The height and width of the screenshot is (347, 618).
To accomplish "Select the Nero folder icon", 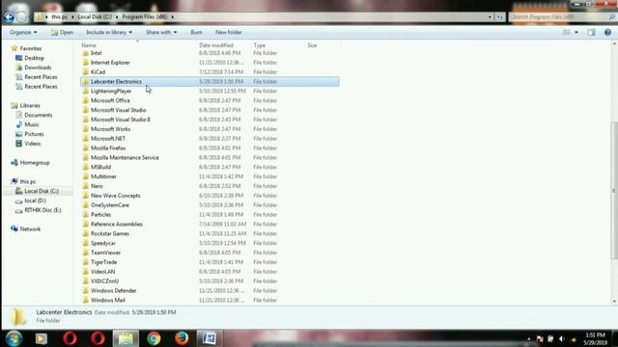I will [86, 186].
